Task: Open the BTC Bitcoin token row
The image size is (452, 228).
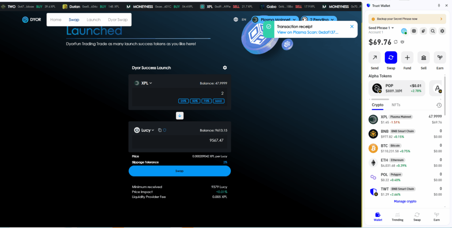Action: (405, 148)
